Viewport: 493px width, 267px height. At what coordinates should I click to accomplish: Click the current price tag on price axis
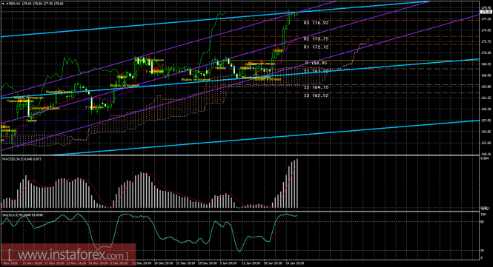486,12
